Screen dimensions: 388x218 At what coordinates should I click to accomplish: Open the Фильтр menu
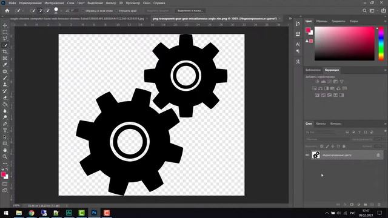pyautogui.click(x=111, y=3)
